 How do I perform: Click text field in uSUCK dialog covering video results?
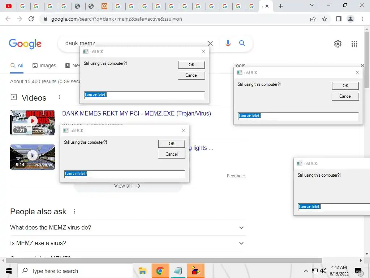coord(125,174)
